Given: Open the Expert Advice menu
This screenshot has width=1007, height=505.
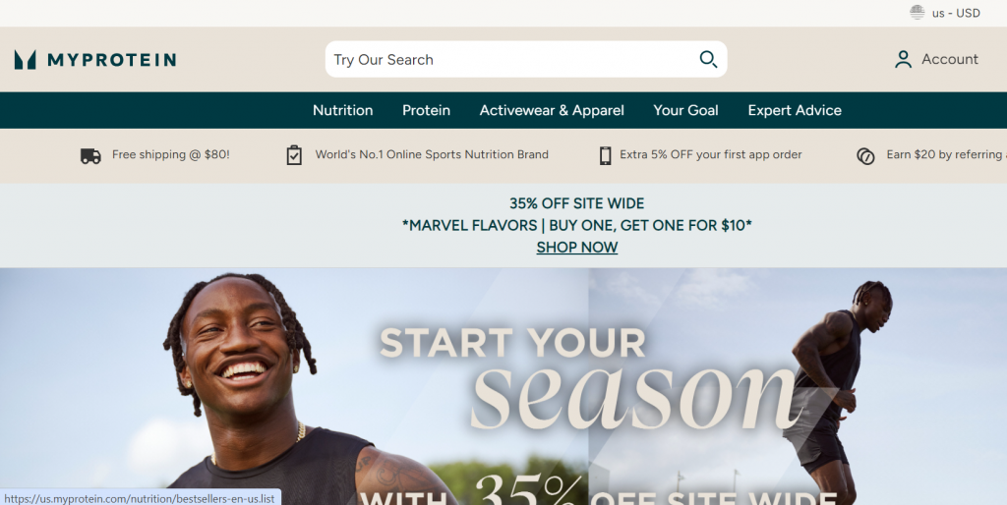Looking at the screenshot, I should click(x=795, y=110).
